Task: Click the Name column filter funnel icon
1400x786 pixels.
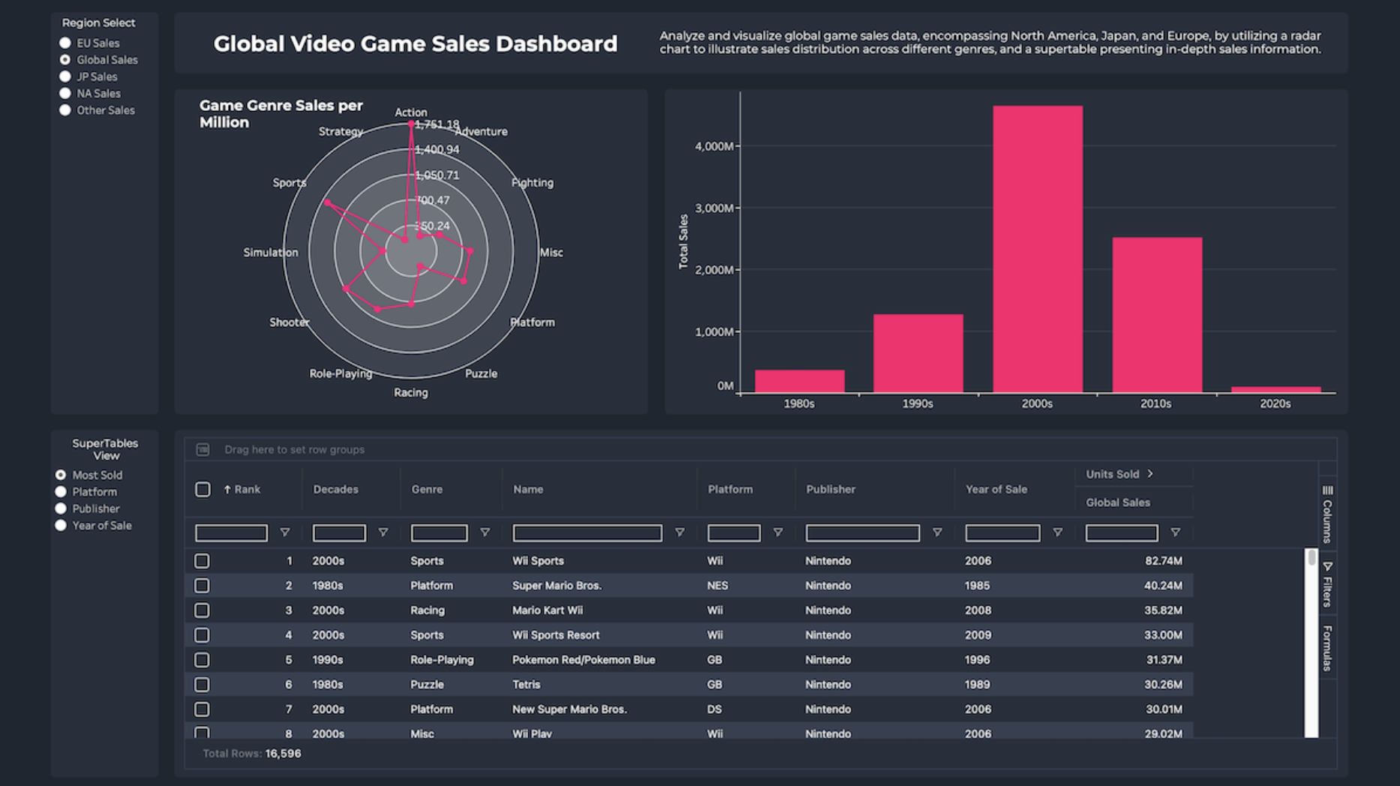Action: click(679, 532)
